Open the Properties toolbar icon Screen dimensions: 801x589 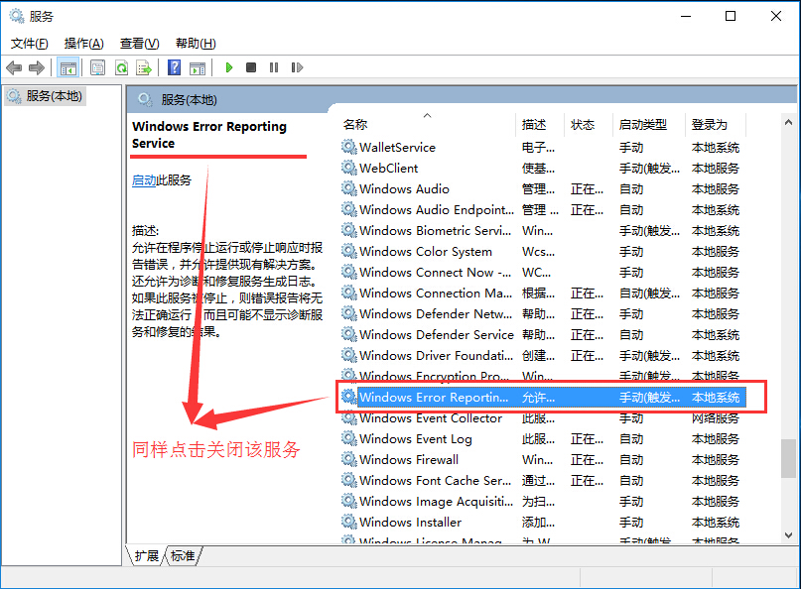coord(97,67)
